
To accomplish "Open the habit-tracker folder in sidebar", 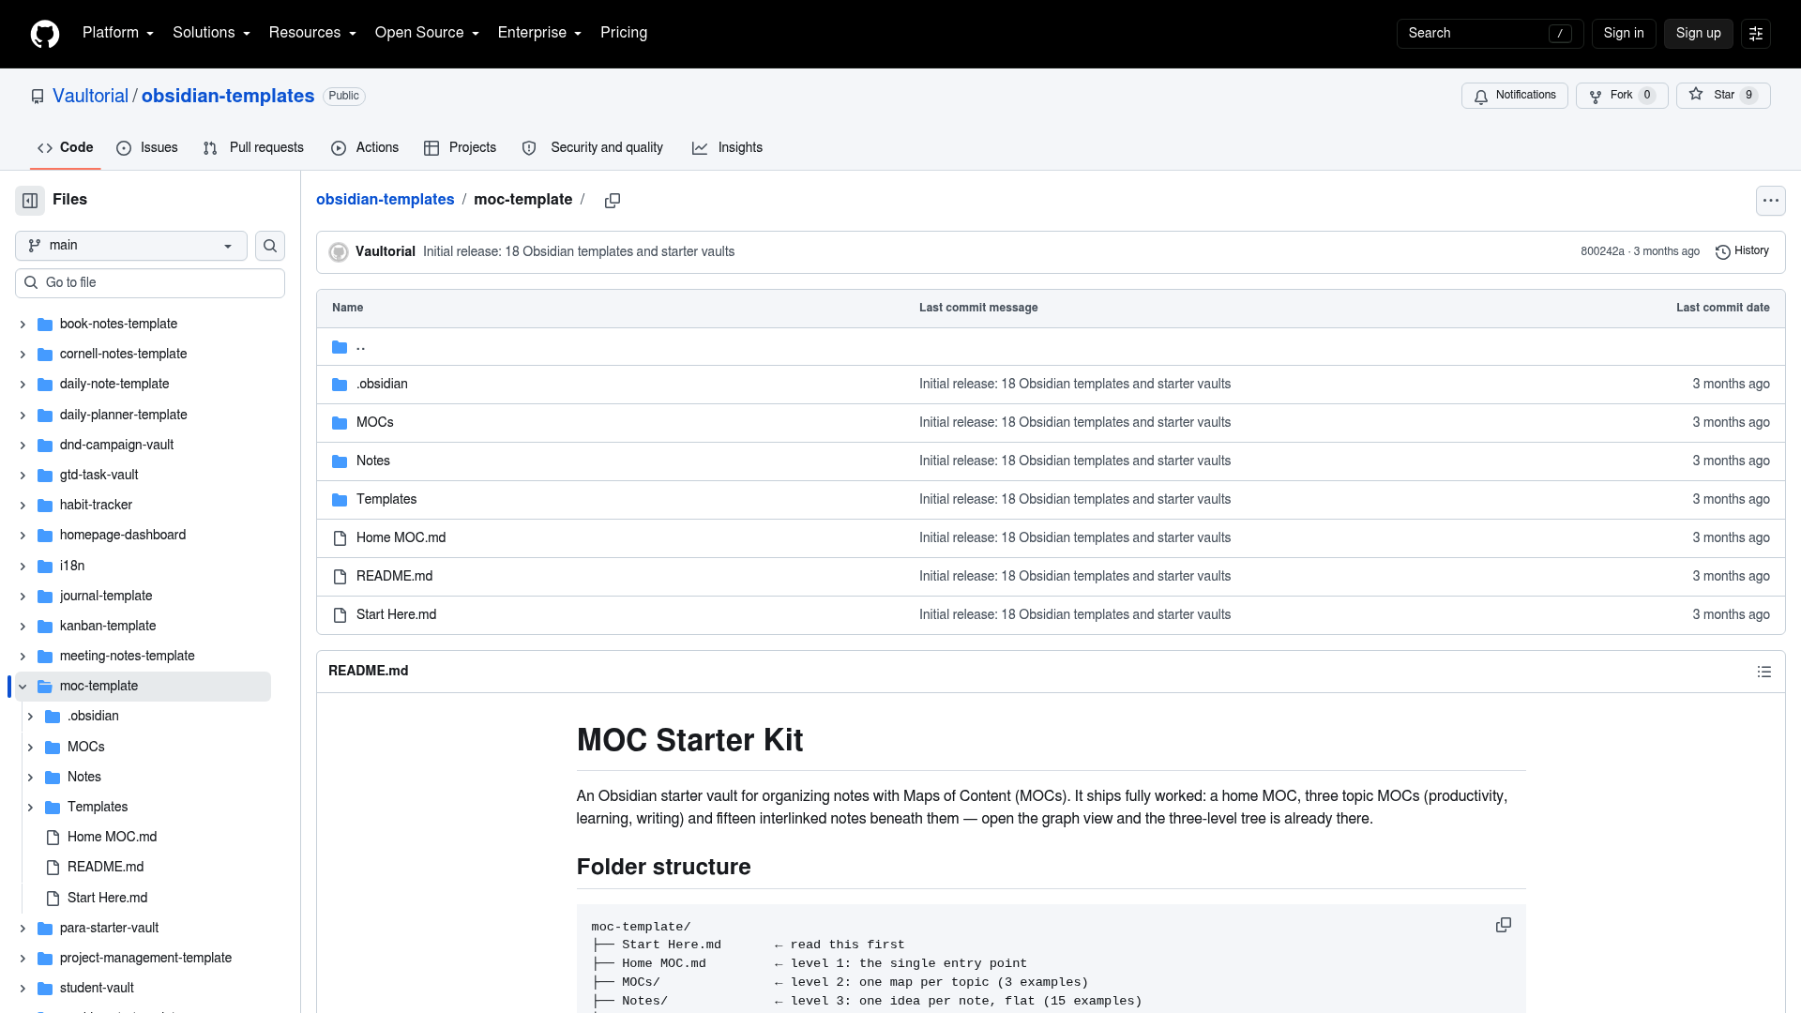I will [96, 506].
